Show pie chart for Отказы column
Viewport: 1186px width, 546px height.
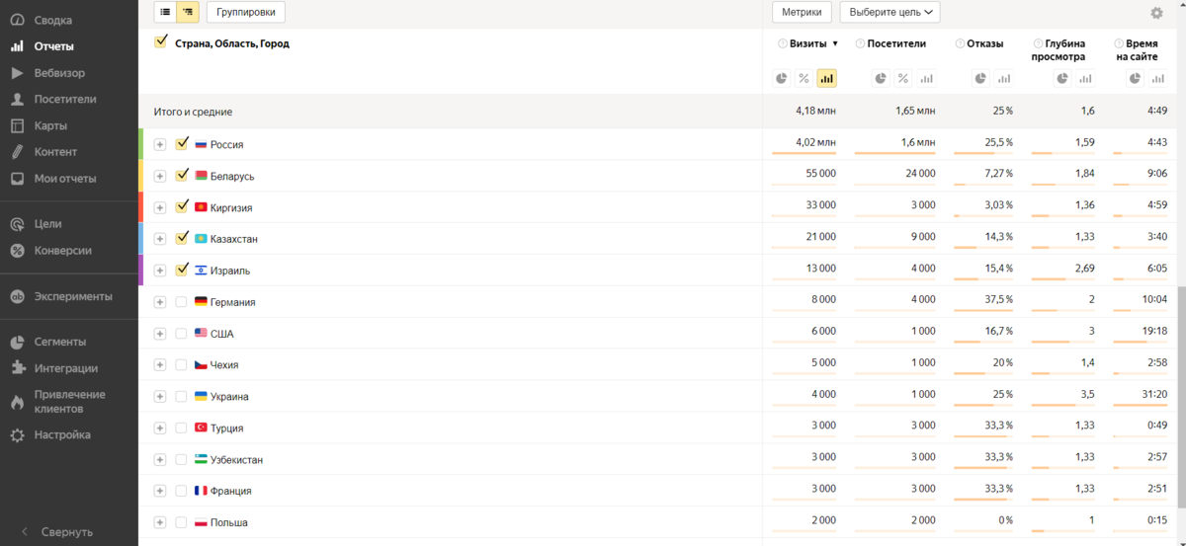pos(980,78)
